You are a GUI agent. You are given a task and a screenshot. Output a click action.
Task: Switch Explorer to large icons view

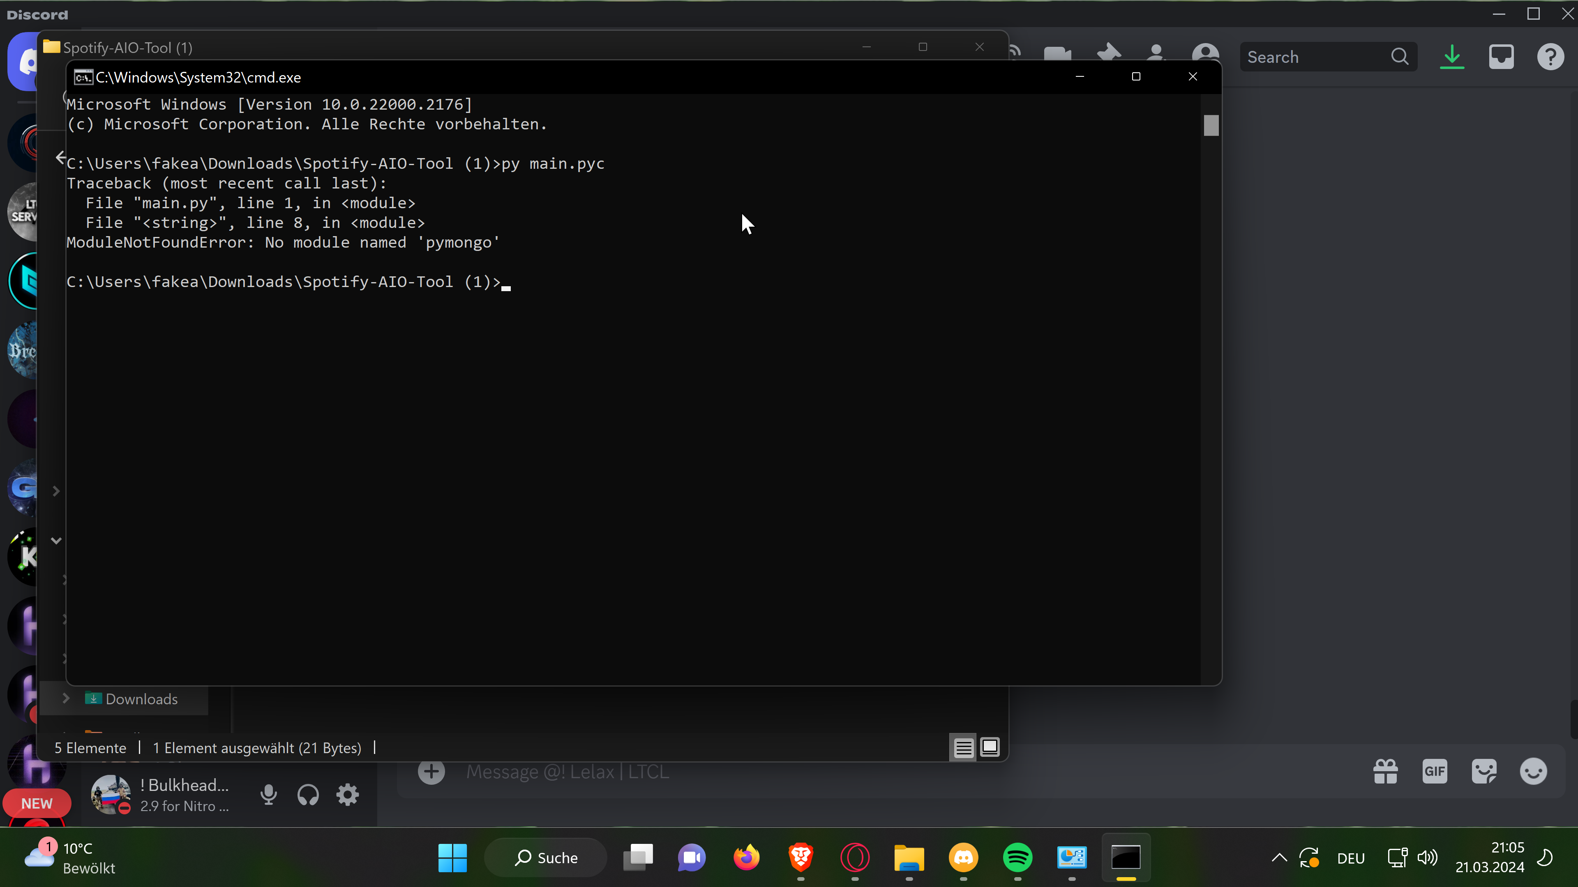coord(990,747)
